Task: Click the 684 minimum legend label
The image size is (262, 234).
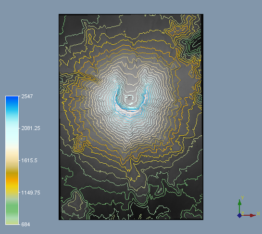Action: pyautogui.click(x=25, y=224)
